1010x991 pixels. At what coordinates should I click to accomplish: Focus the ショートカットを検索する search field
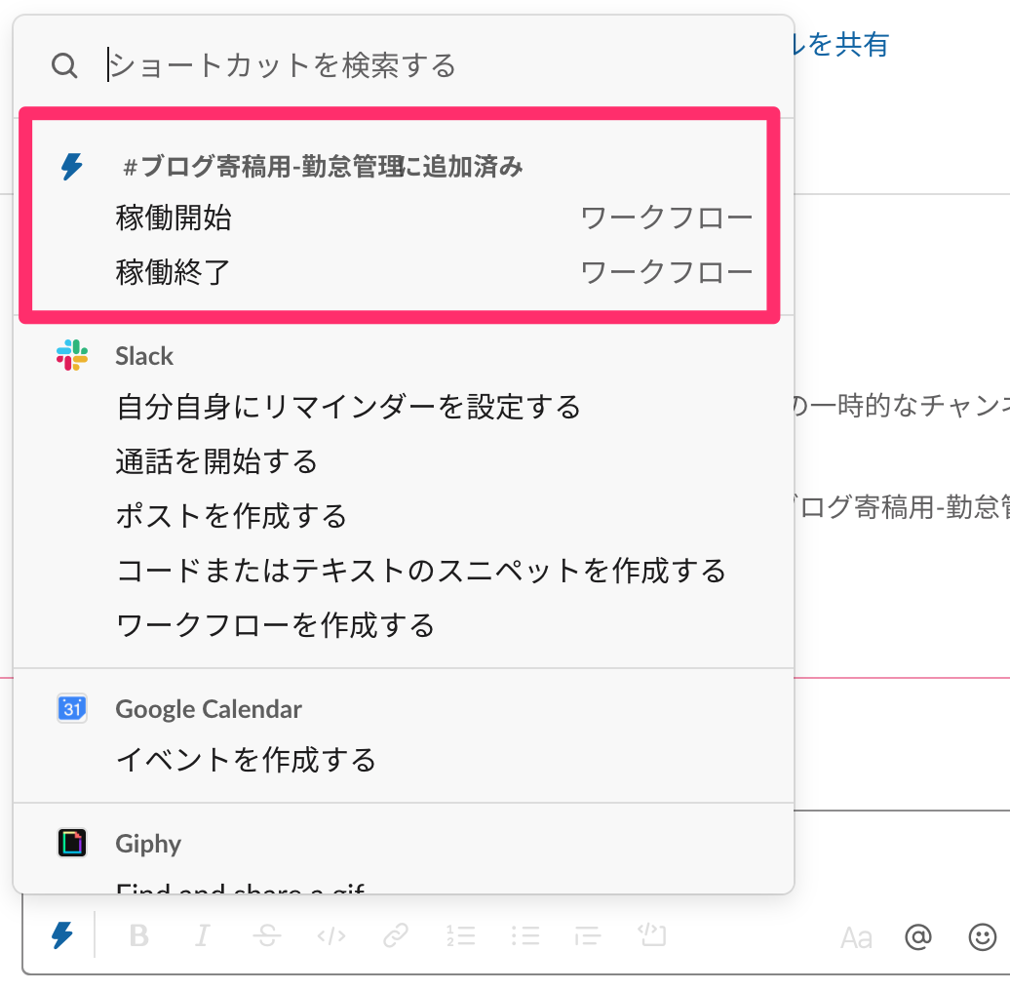click(390, 65)
